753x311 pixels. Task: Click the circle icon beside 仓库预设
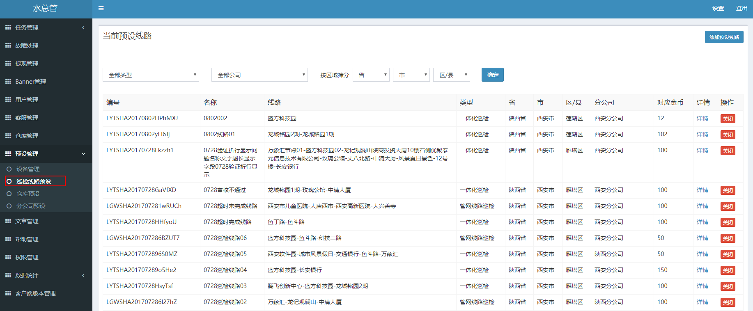click(9, 194)
